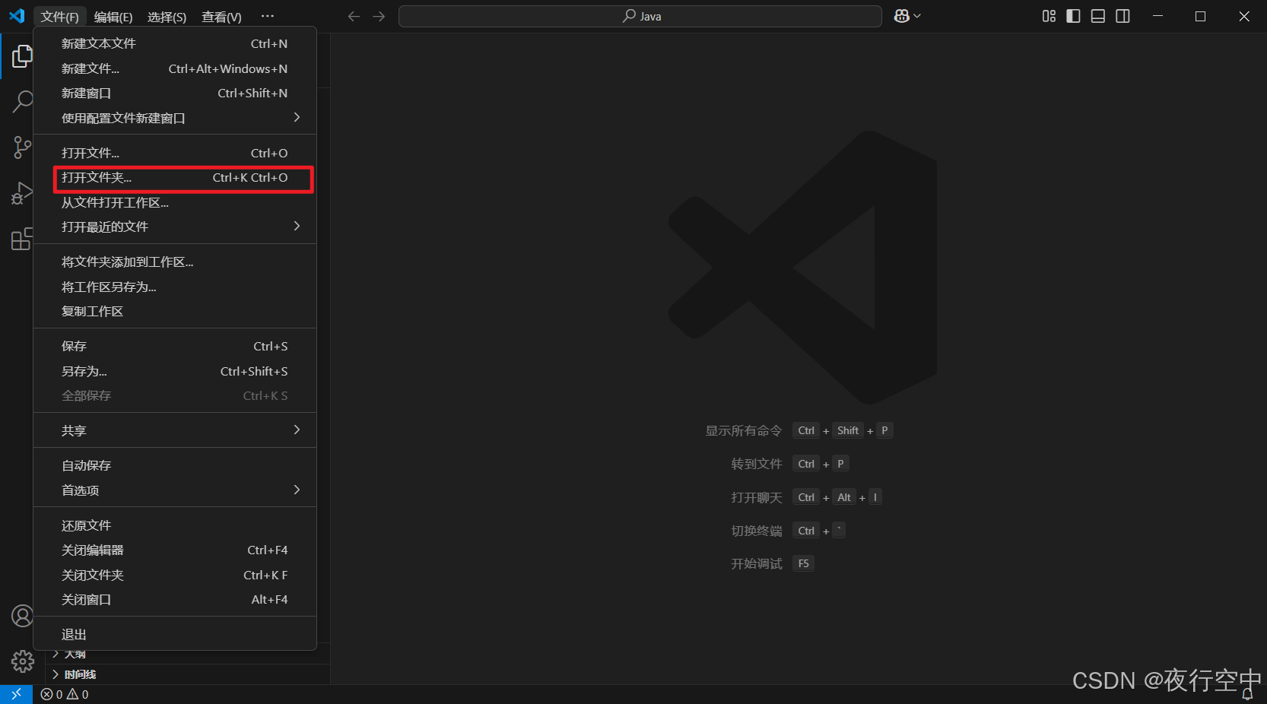Select 关闭编辑器 menu entry
The width and height of the screenshot is (1267, 704).
click(175, 550)
